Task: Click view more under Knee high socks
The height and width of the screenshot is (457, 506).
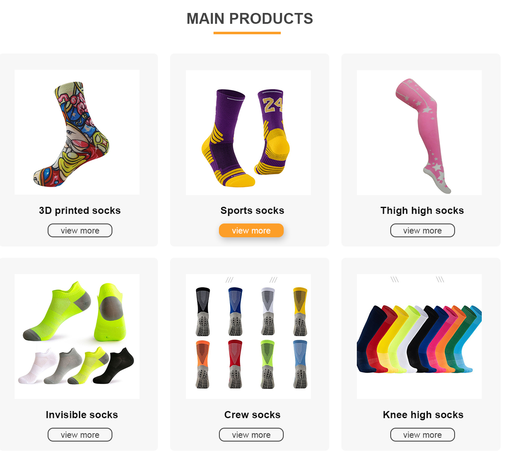Action: click(x=422, y=435)
